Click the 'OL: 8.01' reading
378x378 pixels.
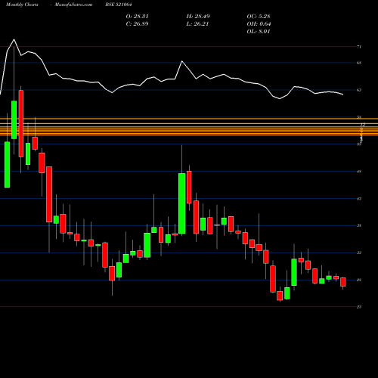tap(259, 32)
